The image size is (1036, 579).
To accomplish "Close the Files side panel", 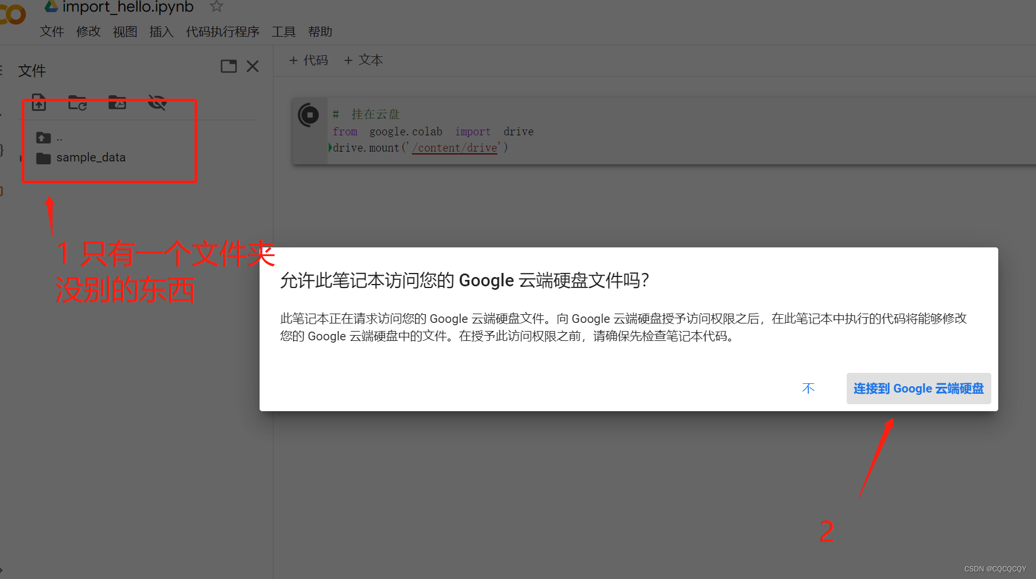I will pyautogui.click(x=253, y=66).
